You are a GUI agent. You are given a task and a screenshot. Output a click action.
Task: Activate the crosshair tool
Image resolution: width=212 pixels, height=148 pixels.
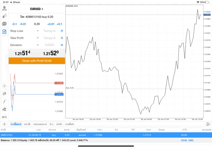pyautogui.click(x=4, y=86)
